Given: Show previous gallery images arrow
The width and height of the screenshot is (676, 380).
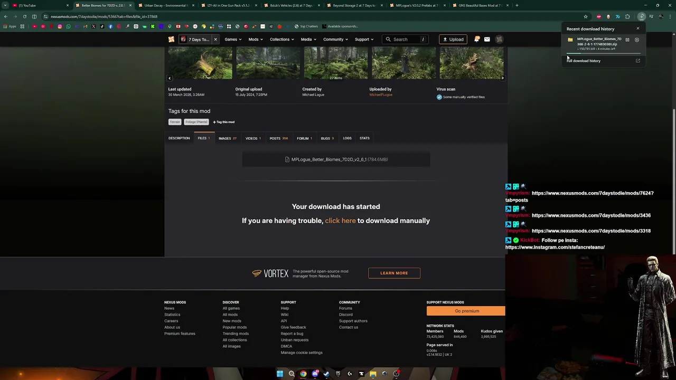Looking at the screenshot, I should click(x=170, y=78).
